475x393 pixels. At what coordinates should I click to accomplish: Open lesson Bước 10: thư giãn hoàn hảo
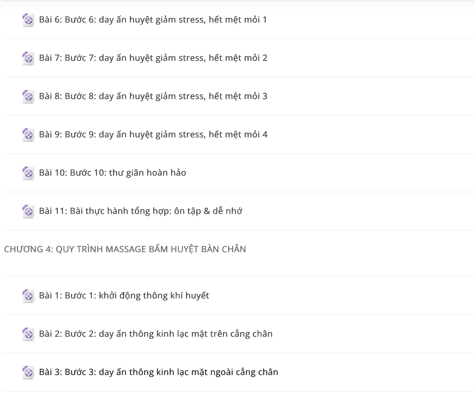click(112, 173)
